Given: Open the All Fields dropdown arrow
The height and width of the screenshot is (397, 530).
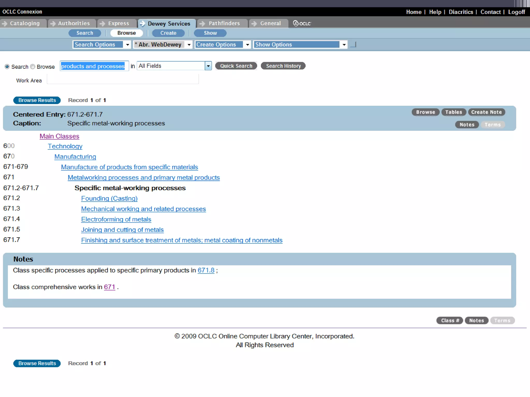Looking at the screenshot, I should pos(208,66).
